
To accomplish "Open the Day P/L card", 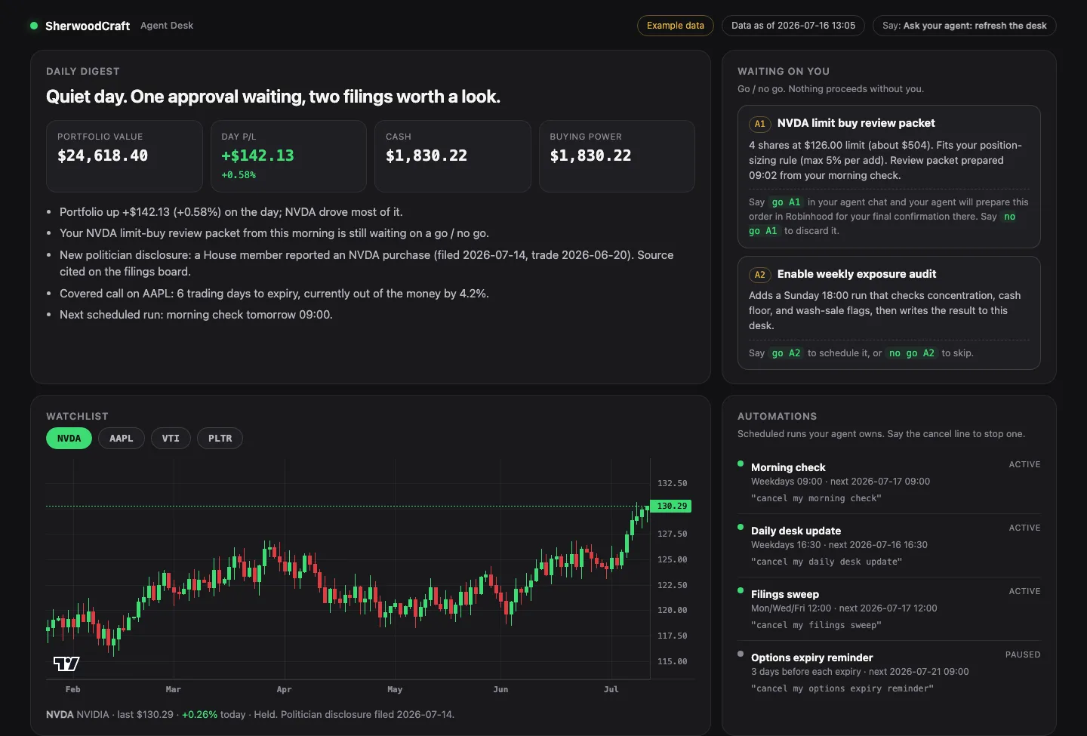I will [288, 156].
